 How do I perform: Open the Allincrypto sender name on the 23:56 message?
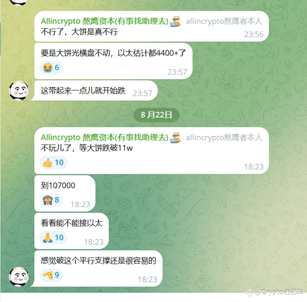[x=105, y=21]
